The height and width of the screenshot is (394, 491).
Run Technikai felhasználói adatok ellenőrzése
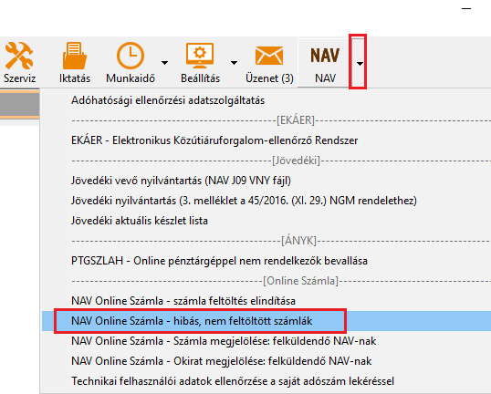(x=233, y=381)
